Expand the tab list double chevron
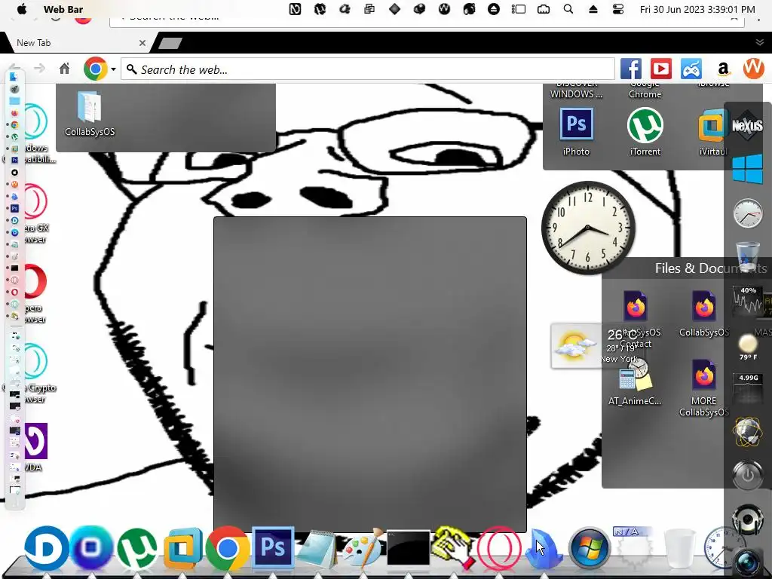Screen dimensions: 772x579 click(760, 42)
